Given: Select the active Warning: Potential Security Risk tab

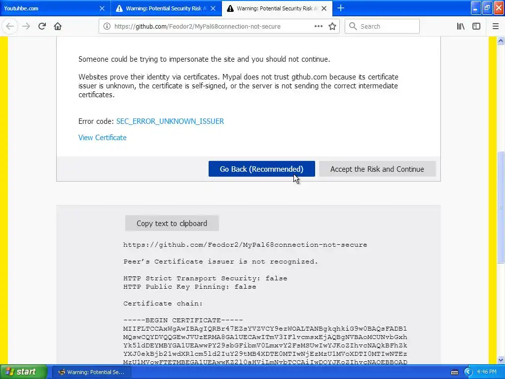Looking at the screenshot, I should pos(277,8).
